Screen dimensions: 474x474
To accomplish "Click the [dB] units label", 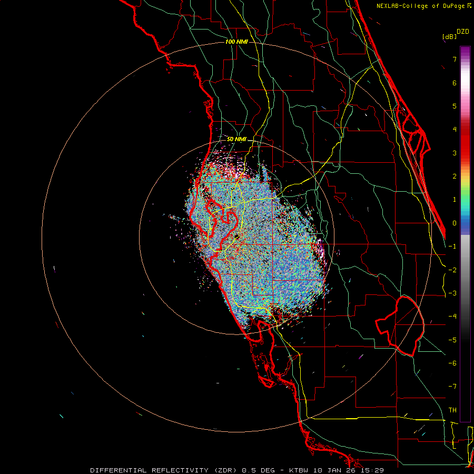I will click(x=449, y=36).
